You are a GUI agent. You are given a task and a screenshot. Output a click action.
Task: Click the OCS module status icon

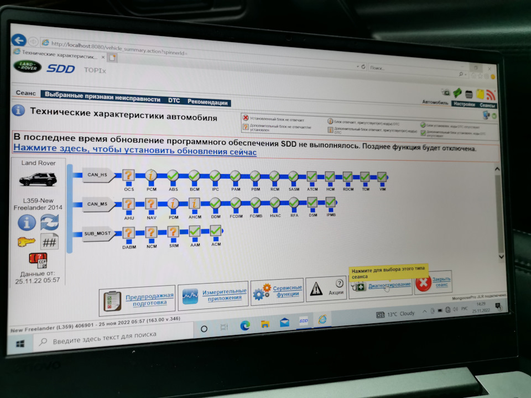click(128, 175)
